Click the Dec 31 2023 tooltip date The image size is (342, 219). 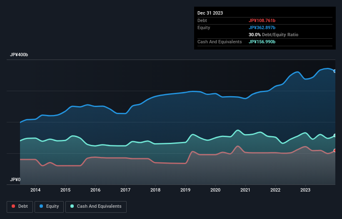210,13
